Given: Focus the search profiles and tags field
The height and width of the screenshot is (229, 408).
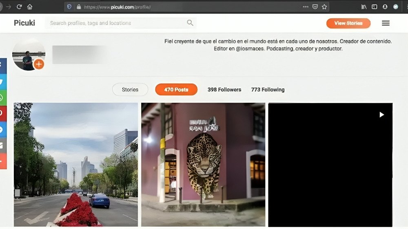Looking at the screenshot, I should (116, 23).
